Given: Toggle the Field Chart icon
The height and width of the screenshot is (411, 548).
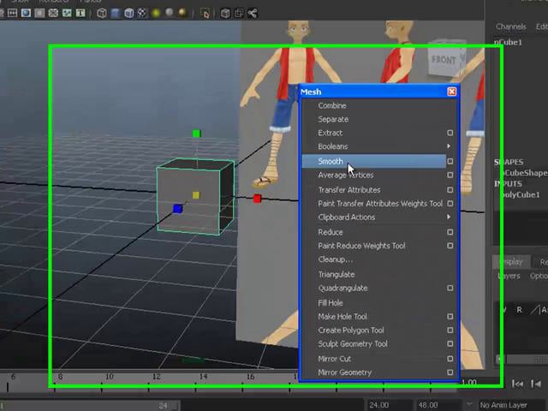Looking at the screenshot, I should coord(53,14).
